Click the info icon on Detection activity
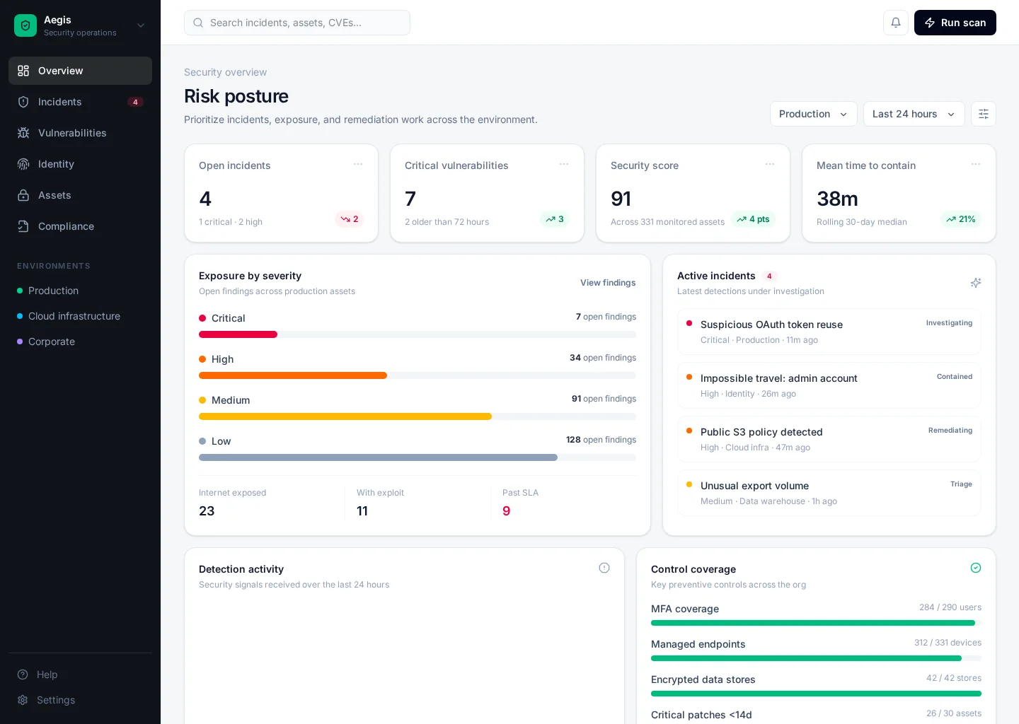 (x=604, y=568)
